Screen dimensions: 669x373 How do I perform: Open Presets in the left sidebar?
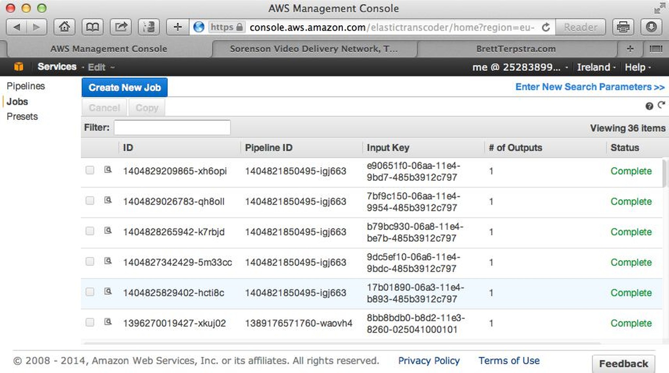22,116
